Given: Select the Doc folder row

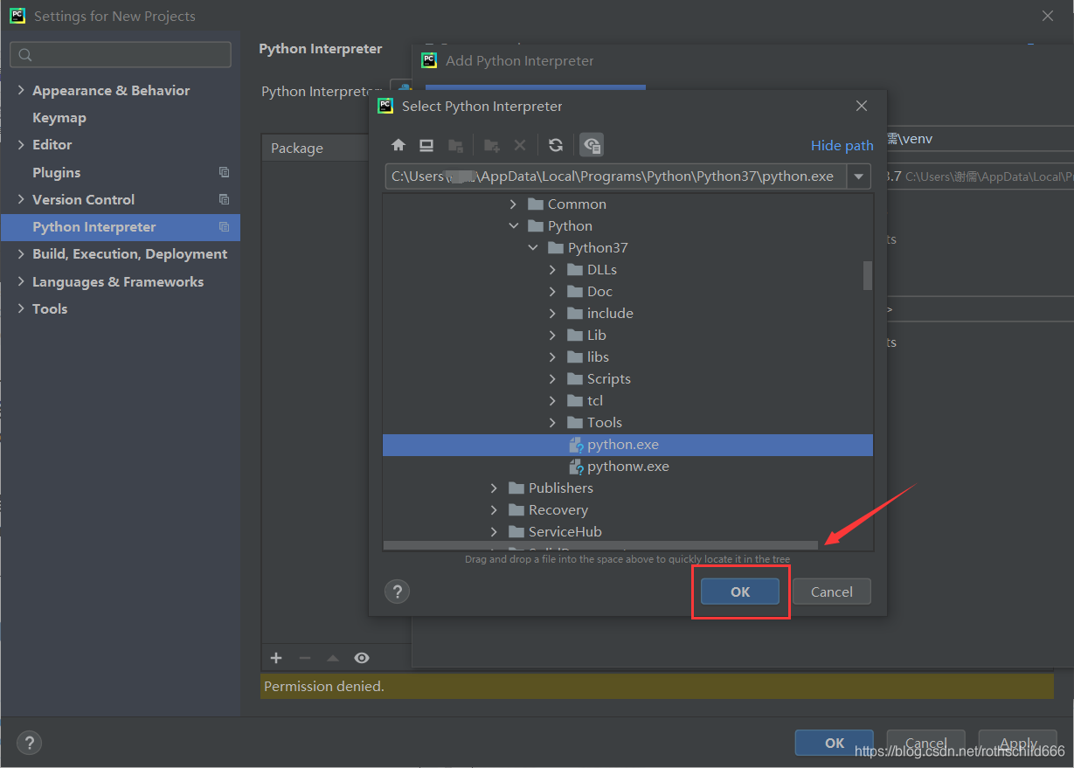Looking at the screenshot, I should tap(627, 292).
